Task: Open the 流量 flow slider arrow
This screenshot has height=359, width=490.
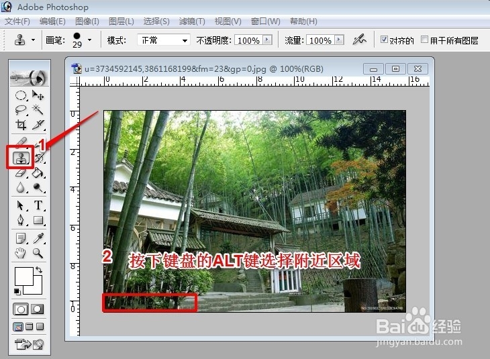Action: point(339,40)
